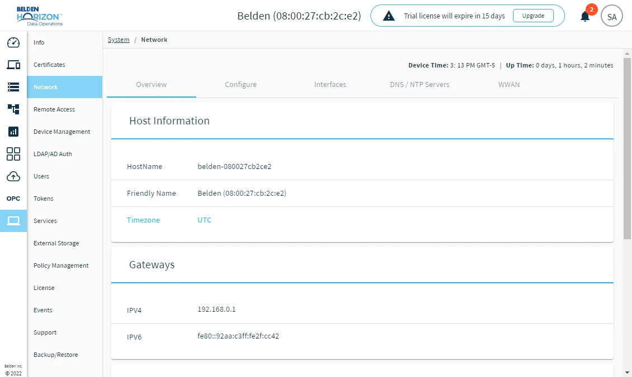632x377 pixels.
Task: Open Support menu item
Action: [x=64, y=332]
